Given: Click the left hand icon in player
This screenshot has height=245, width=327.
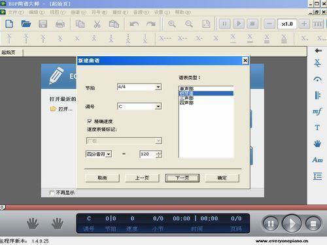Looking at the screenshot, I should (x=33, y=223).
